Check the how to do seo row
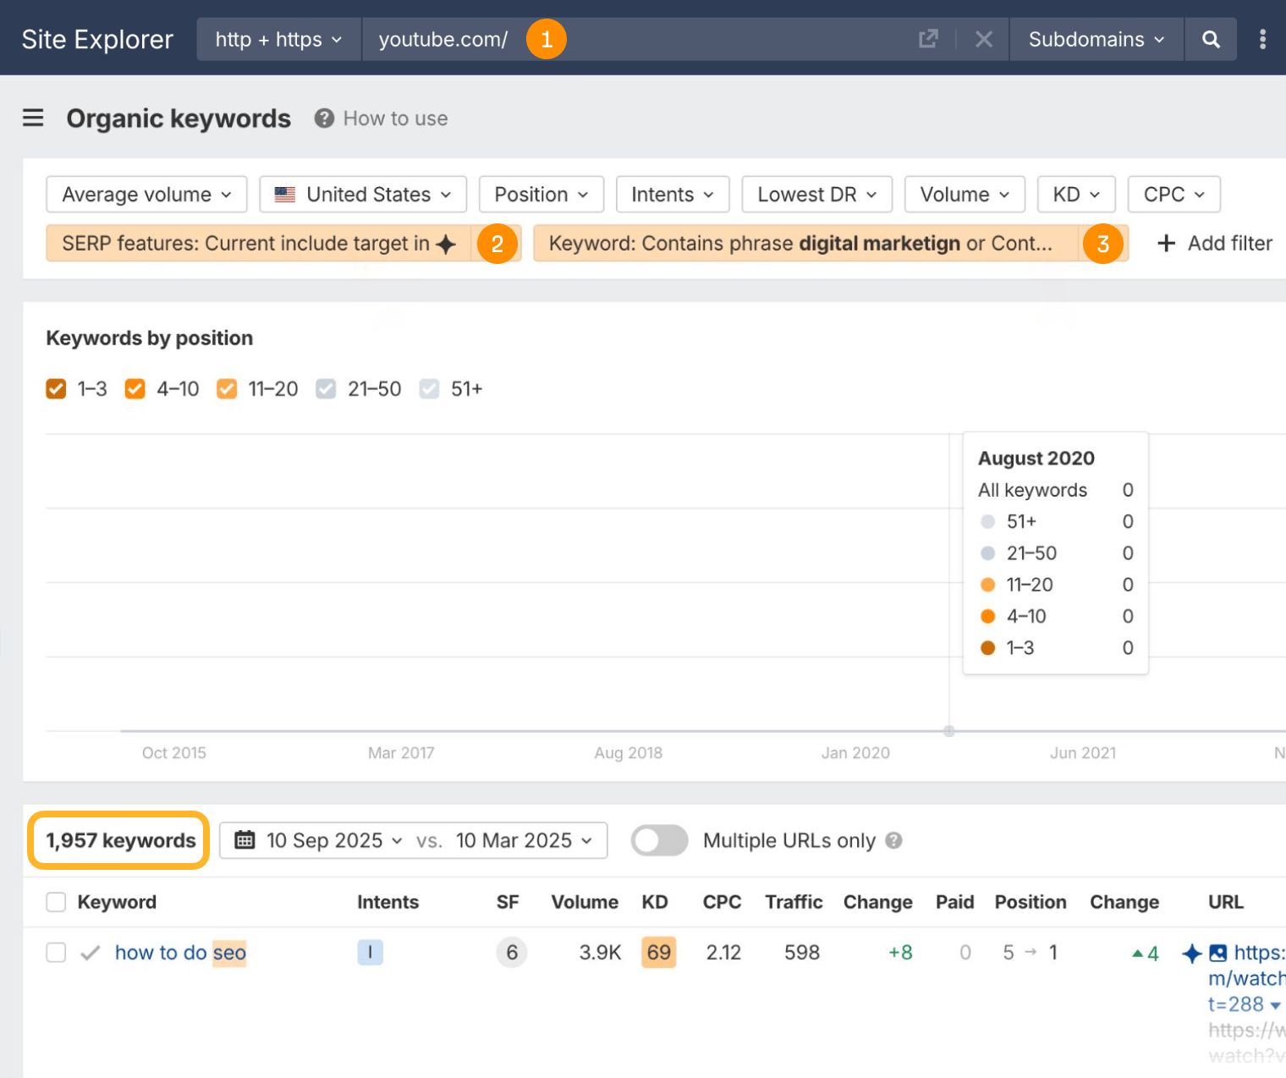Viewport: 1286px width, 1078px height. [56, 953]
